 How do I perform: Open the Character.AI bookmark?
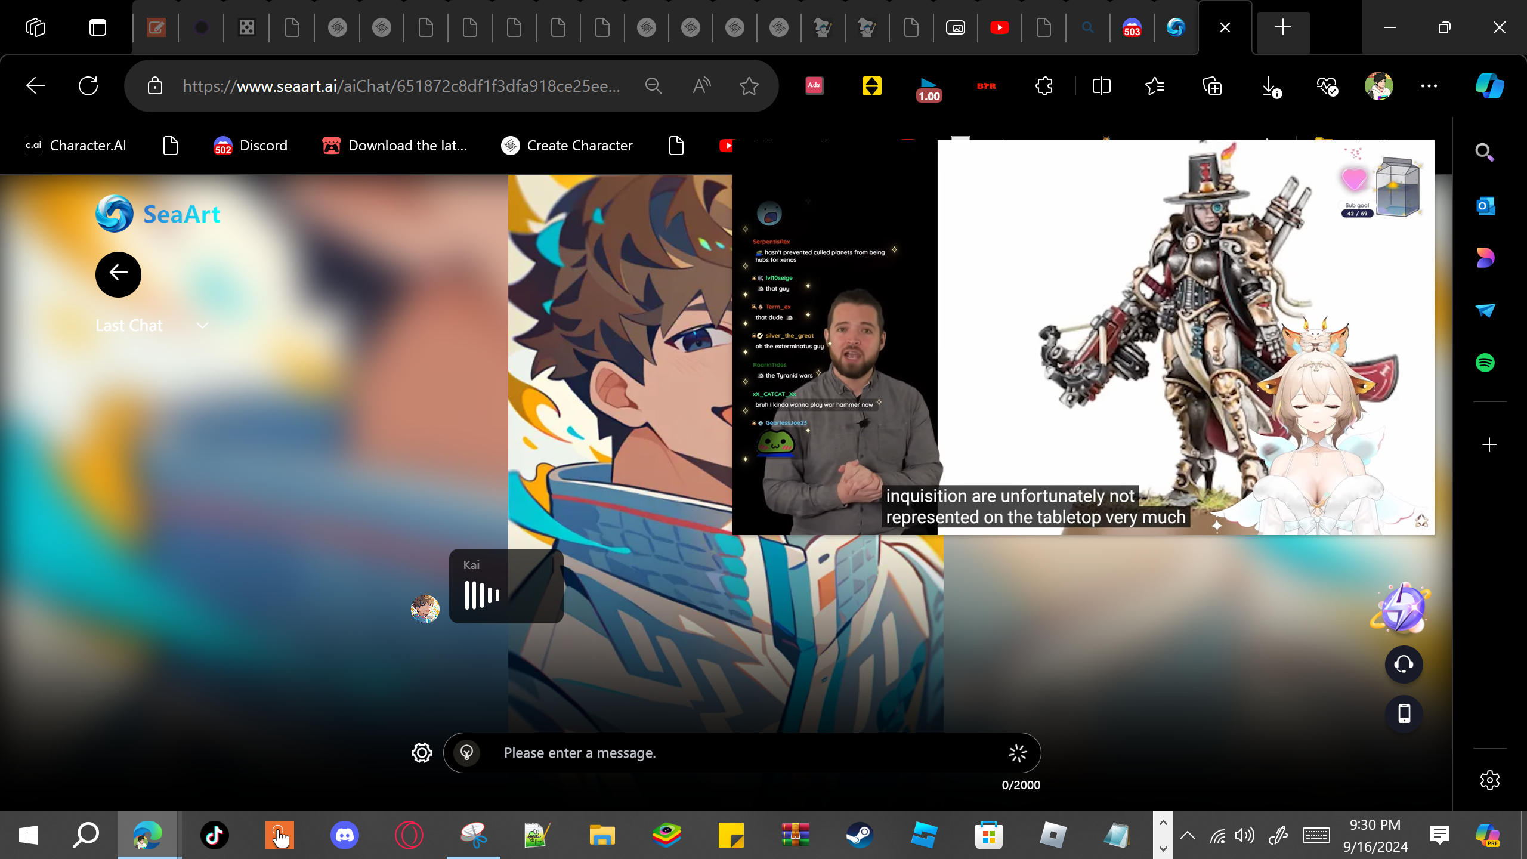coord(76,146)
